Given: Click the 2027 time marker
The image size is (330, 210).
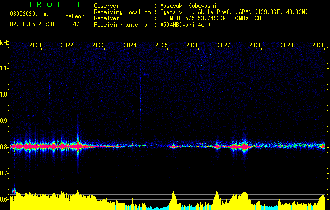Looking at the screenshot, I should coord(224,45).
